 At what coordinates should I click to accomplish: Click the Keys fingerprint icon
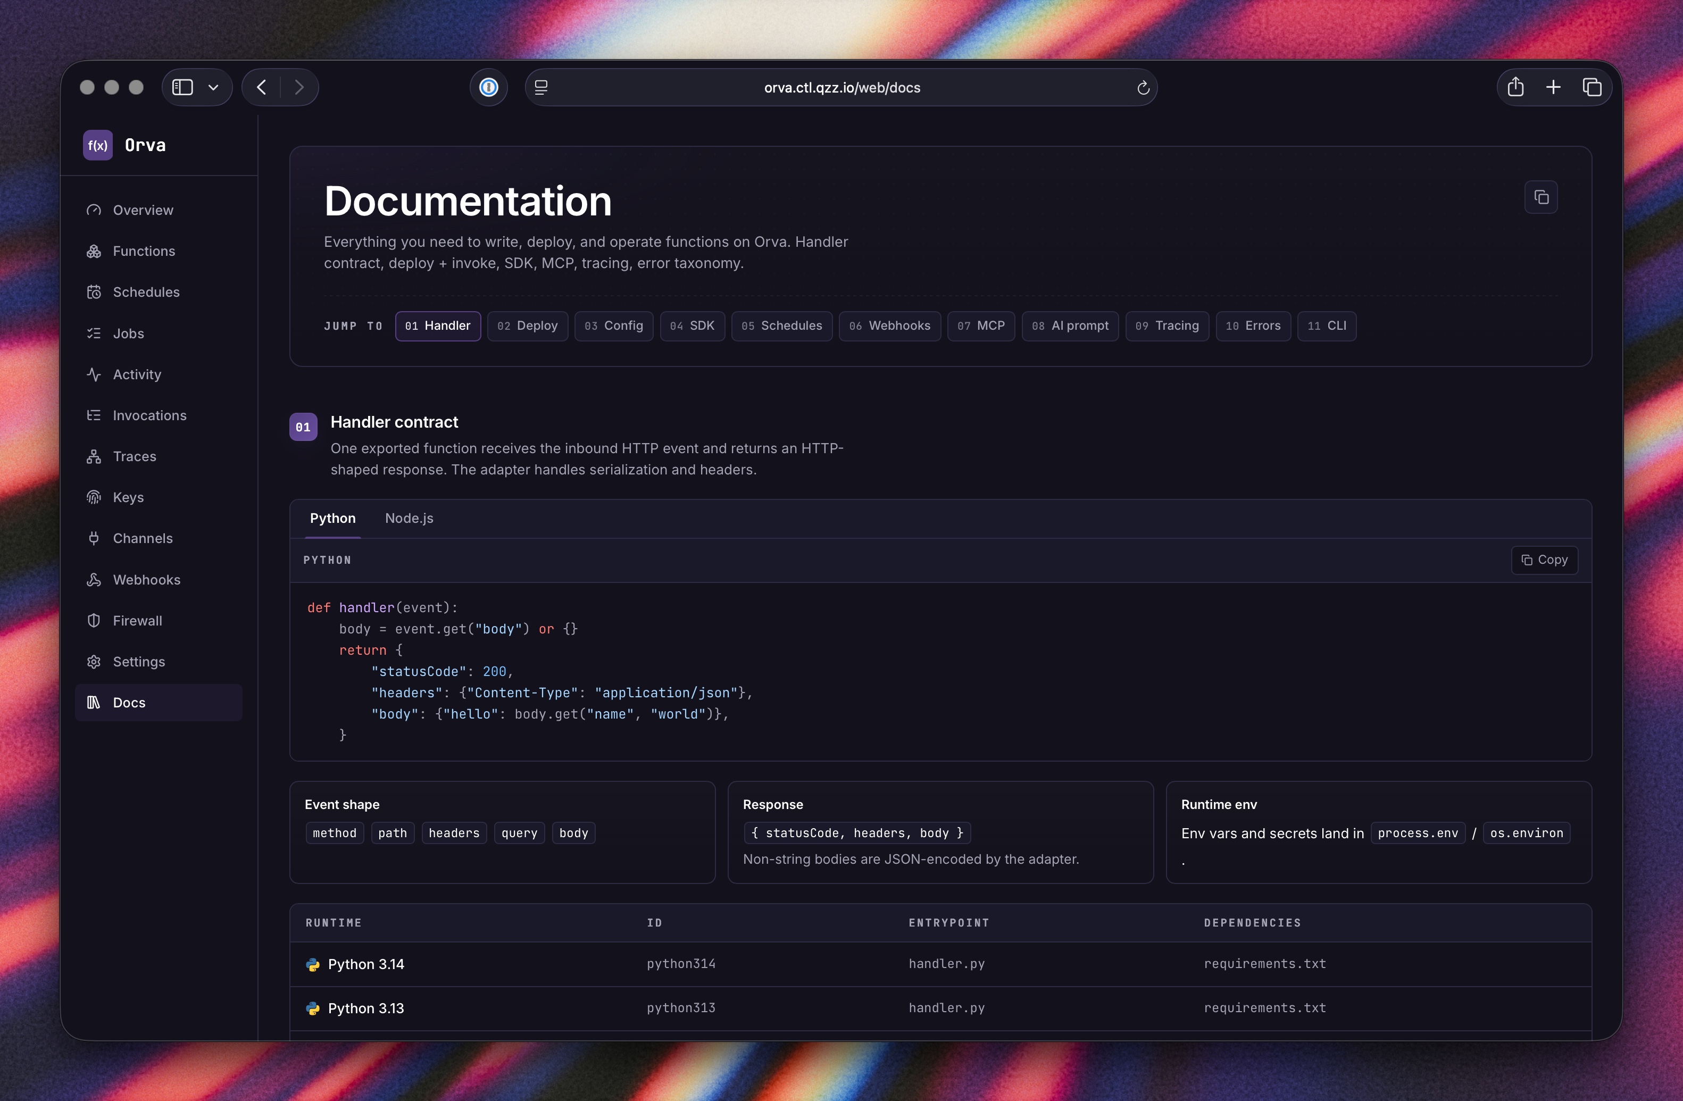pyautogui.click(x=94, y=497)
